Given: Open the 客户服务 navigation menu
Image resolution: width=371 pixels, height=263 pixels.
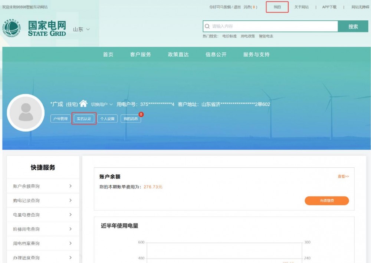Looking at the screenshot, I should 141,54.
